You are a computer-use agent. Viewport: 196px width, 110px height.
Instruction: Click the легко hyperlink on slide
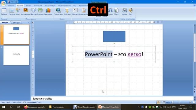(x=134, y=54)
